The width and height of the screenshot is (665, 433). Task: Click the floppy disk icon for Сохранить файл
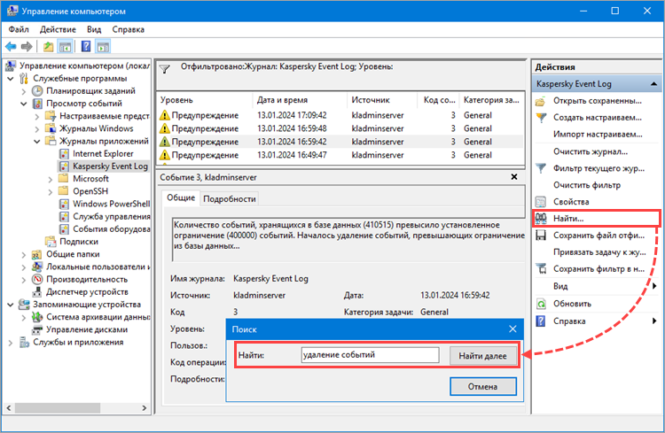[541, 236]
